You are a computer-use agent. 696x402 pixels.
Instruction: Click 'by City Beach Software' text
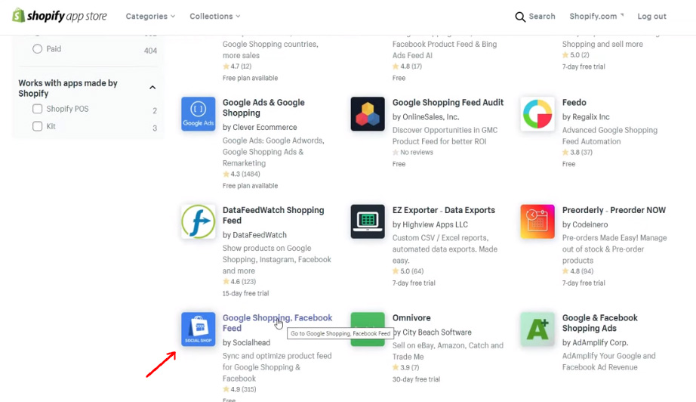tap(433, 332)
